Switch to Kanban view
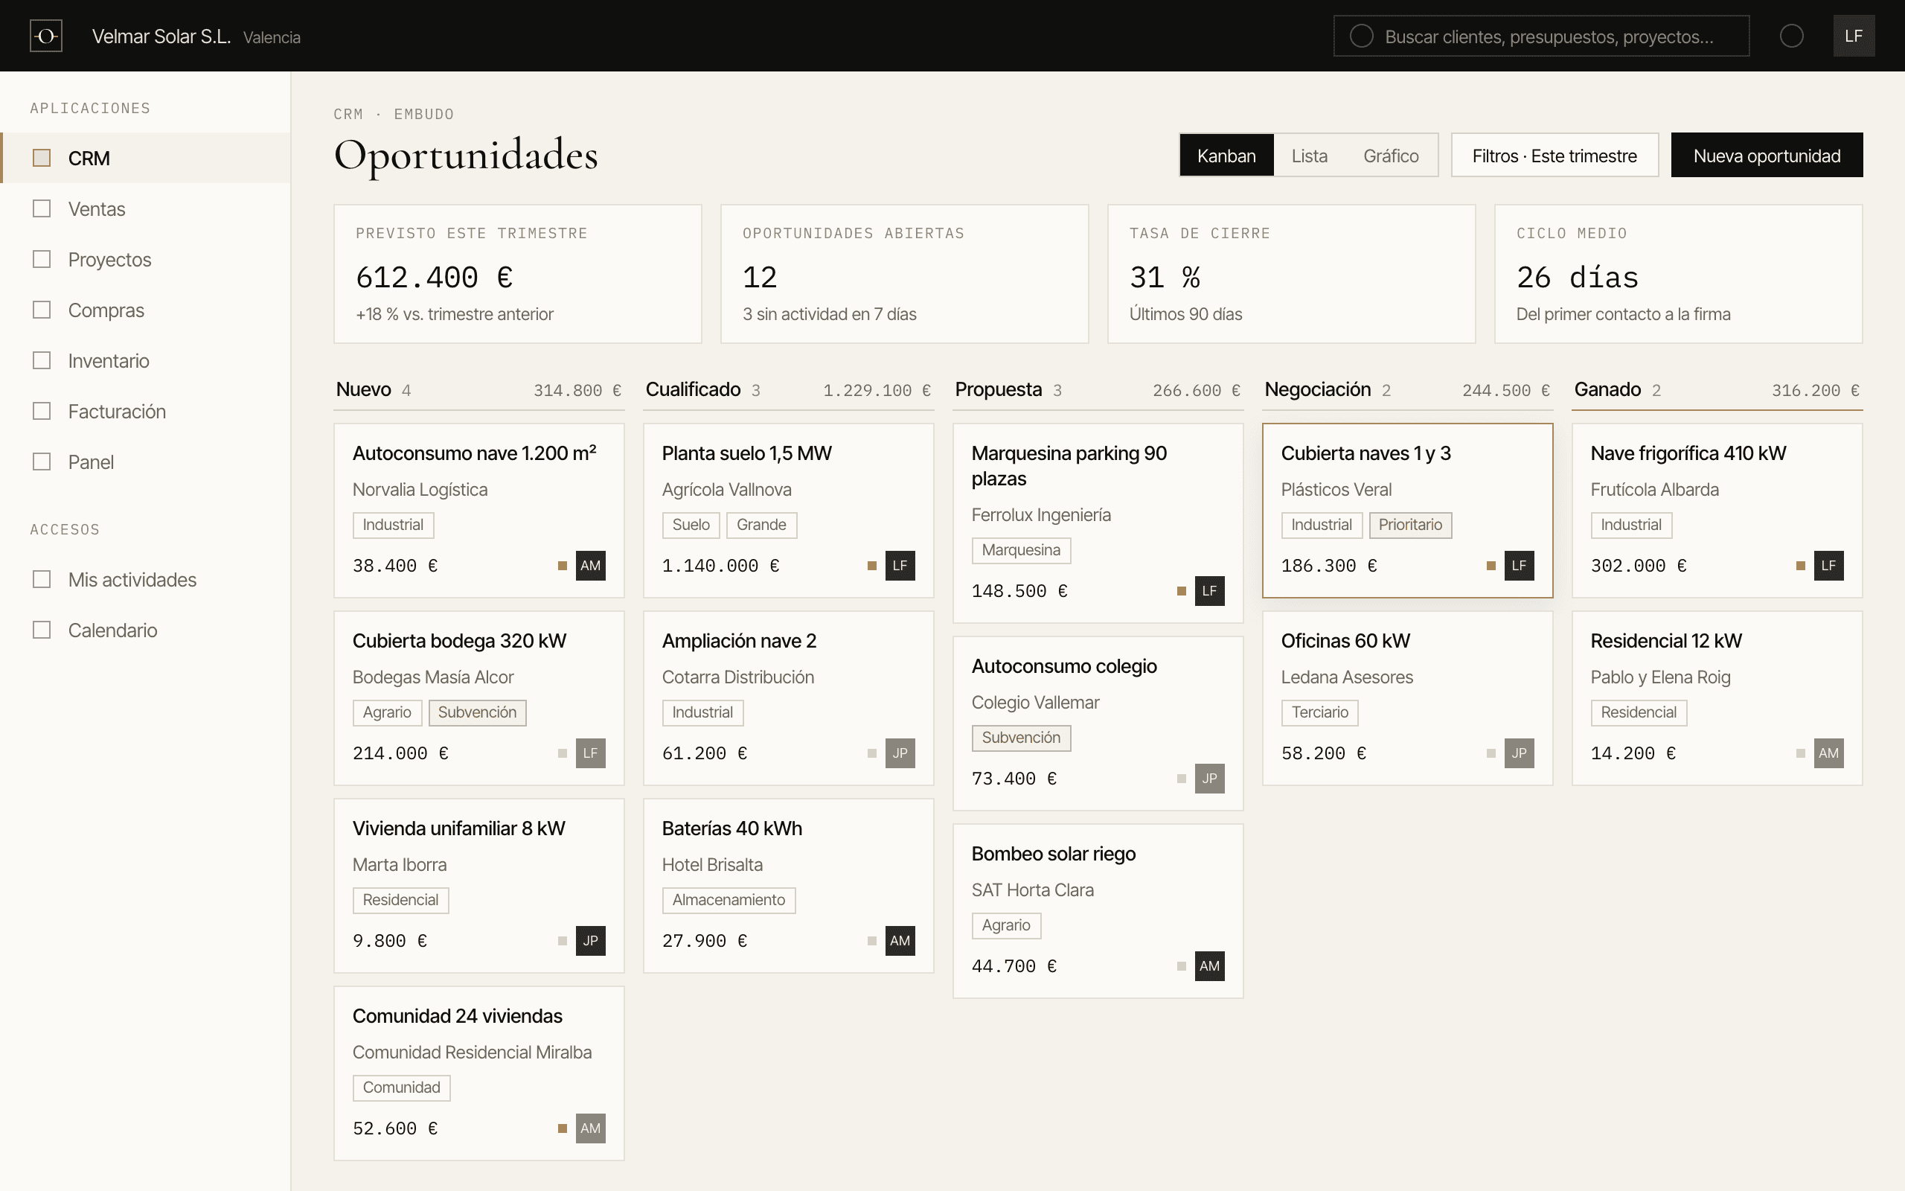The width and height of the screenshot is (1905, 1191). coord(1226,155)
